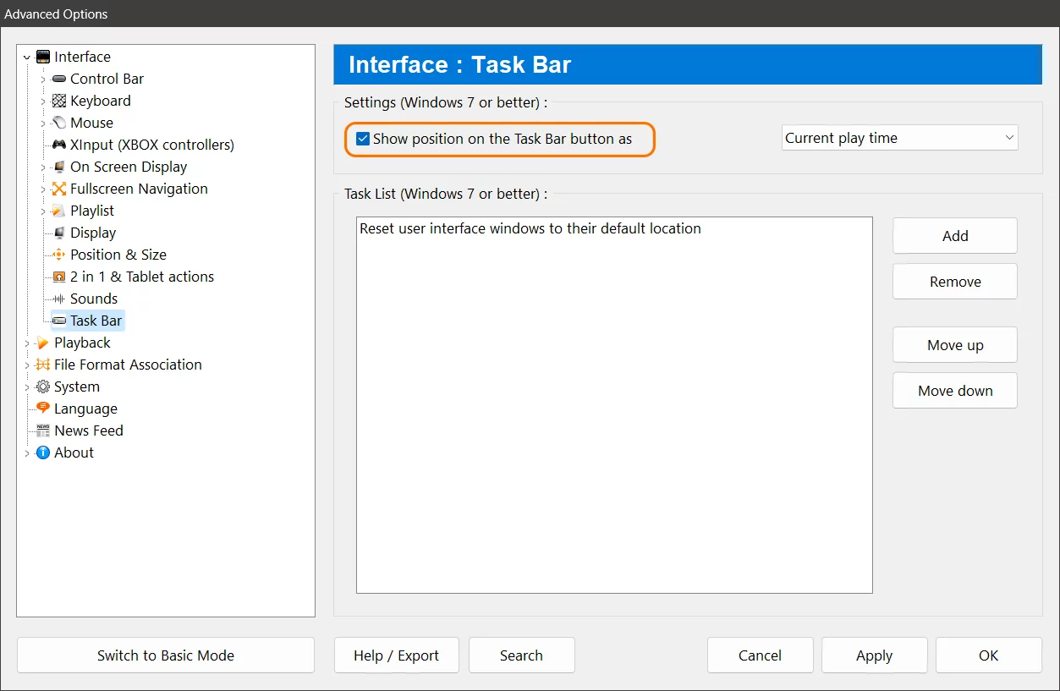Confirm with the OK button
The width and height of the screenshot is (1060, 691).
click(x=988, y=655)
